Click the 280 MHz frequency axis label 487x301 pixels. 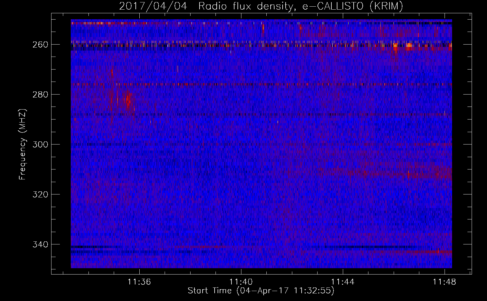(x=40, y=95)
